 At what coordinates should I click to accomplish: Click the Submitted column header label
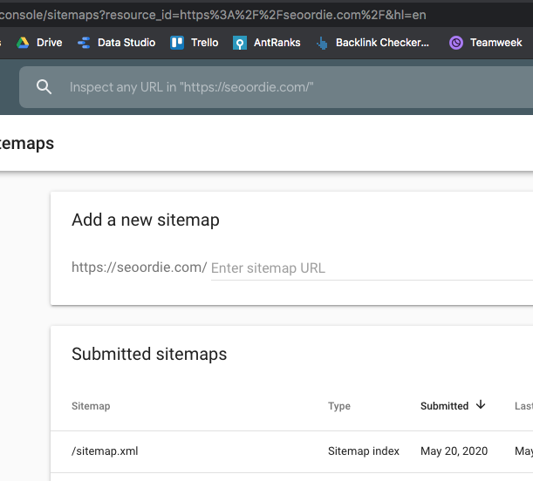pyautogui.click(x=444, y=406)
